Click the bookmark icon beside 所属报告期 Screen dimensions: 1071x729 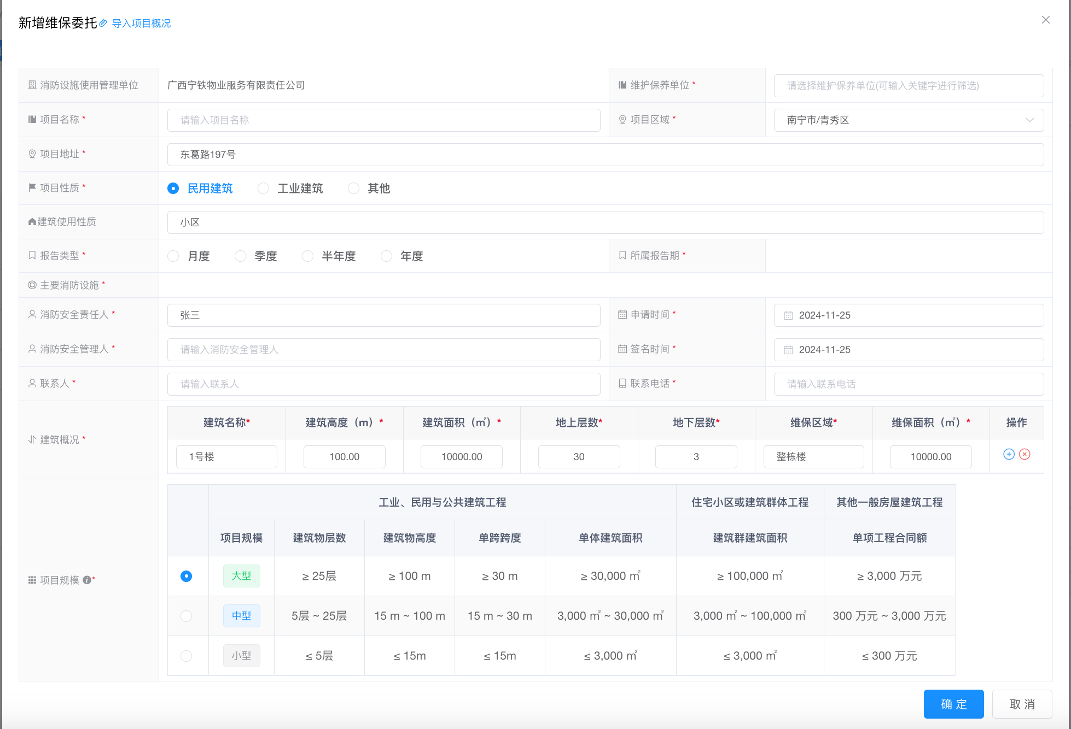(622, 255)
